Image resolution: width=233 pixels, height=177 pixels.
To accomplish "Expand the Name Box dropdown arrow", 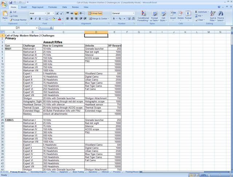I will click(x=36, y=28).
